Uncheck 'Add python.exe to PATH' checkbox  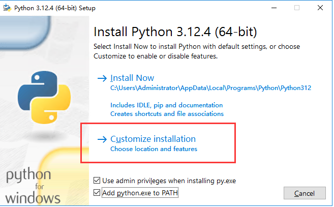[x=97, y=192]
